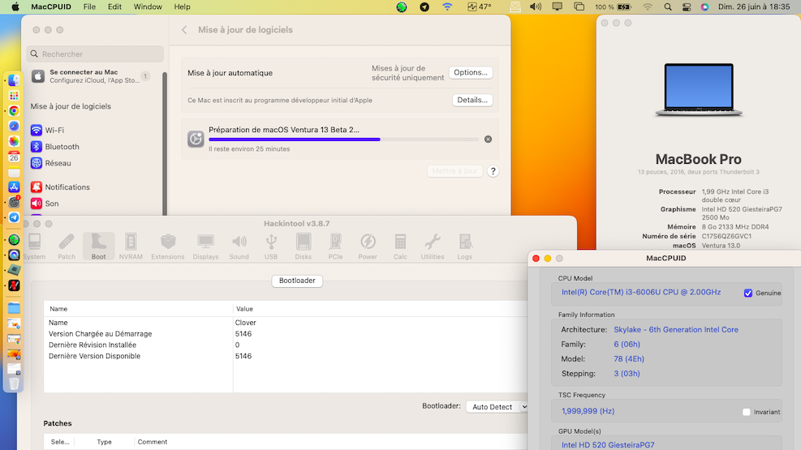The height and width of the screenshot is (450, 801).
Task: Open Siri from the menu bar
Action: [x=704, y=6]
